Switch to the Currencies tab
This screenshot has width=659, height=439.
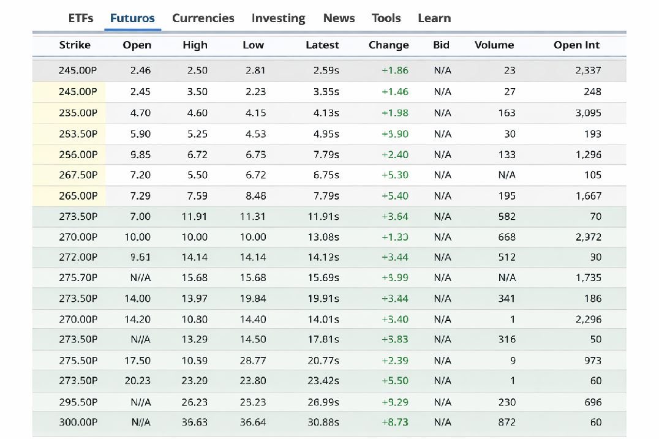(203, 18)
